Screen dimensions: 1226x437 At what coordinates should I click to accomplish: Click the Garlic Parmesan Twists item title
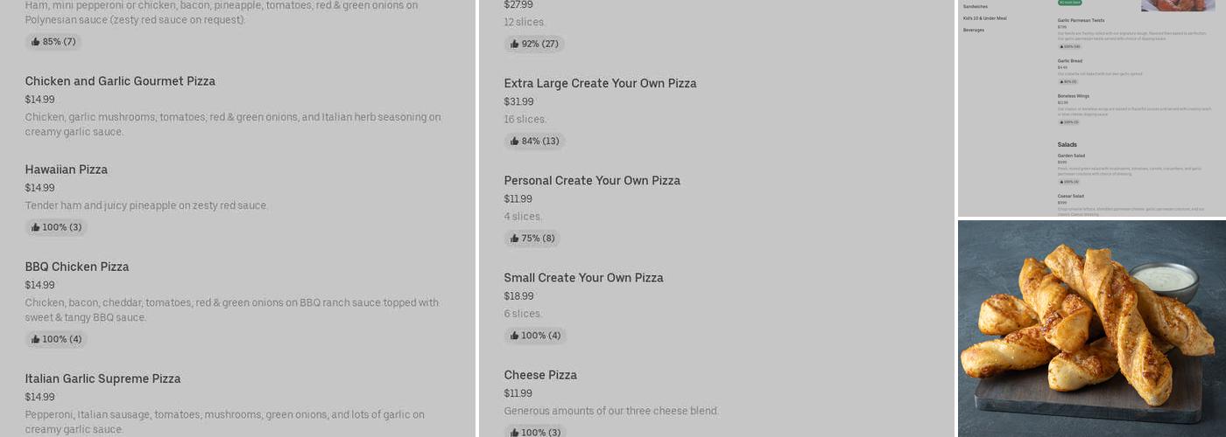click(1081, 20)
